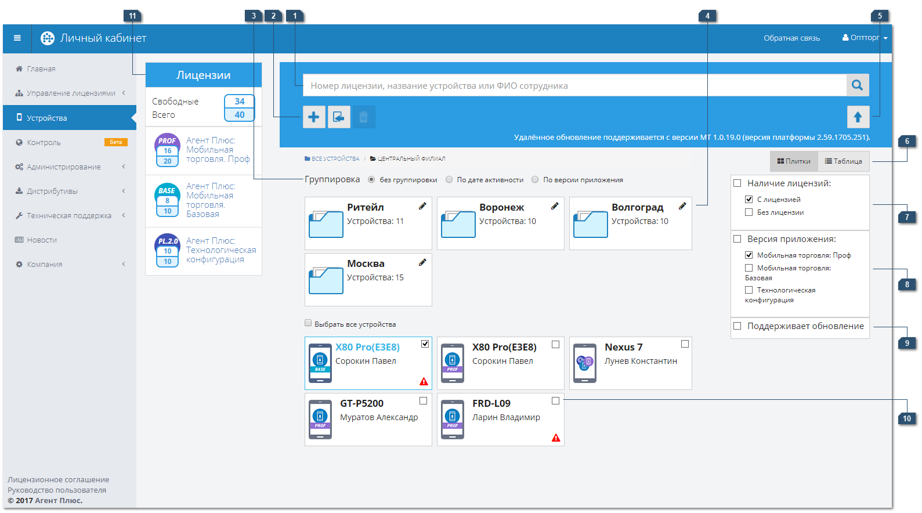
Task: Edit the Ритейл folder with pencil icon
Action: pyautogui.click(x=422, y=206)
